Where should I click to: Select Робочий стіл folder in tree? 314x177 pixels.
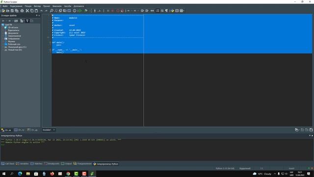pyautogui.click(x=14, y=44)
